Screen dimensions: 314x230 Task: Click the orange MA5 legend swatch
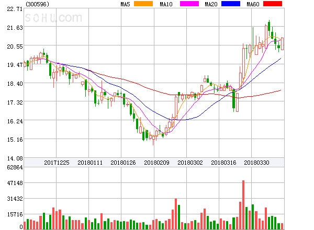click(x=143, y=4)
